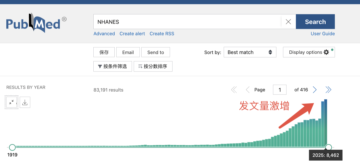Open the Sort by Best match dropdown
Image resolution: width=360 pixels, height=166 pixels.
[250, 52]
